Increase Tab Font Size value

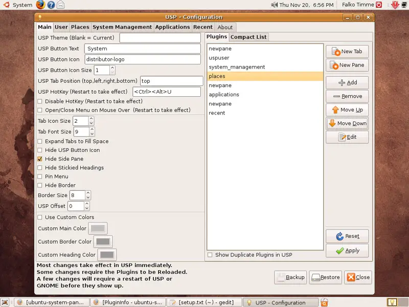tap(92, 129)
